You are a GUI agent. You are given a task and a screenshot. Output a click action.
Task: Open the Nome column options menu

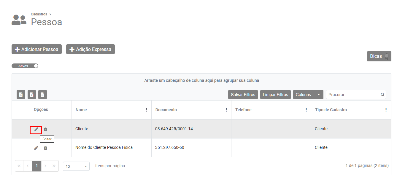146,110
